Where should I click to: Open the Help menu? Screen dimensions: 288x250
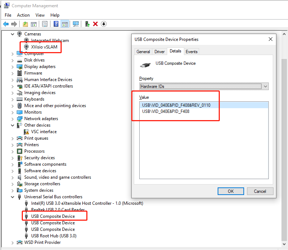click(55, 15)
